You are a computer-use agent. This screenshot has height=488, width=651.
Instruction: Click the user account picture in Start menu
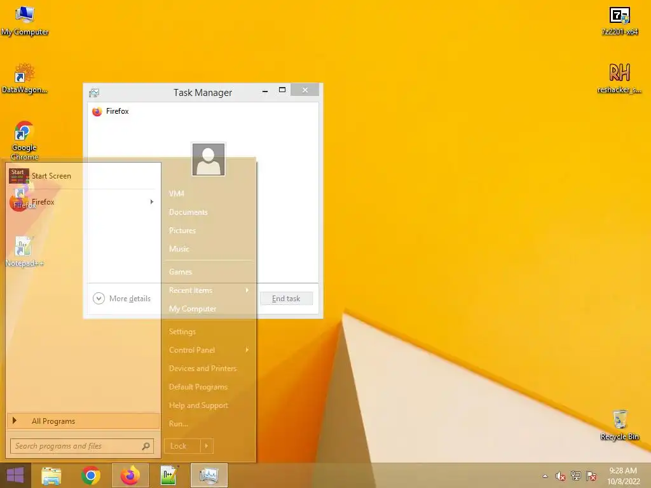(x=209, y=159)
